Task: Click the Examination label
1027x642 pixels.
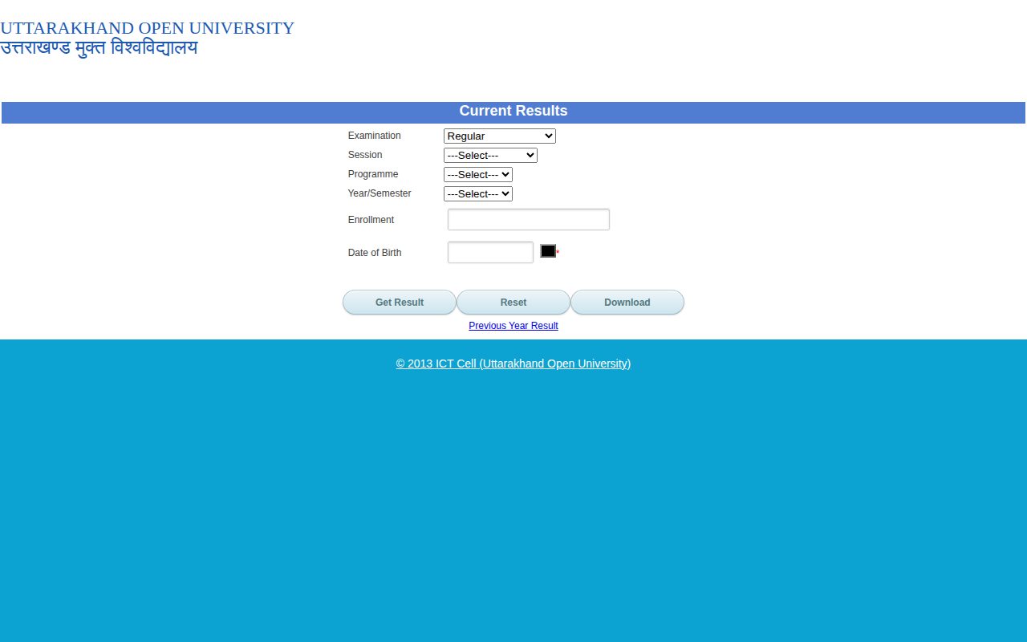Action: [375, 136]
